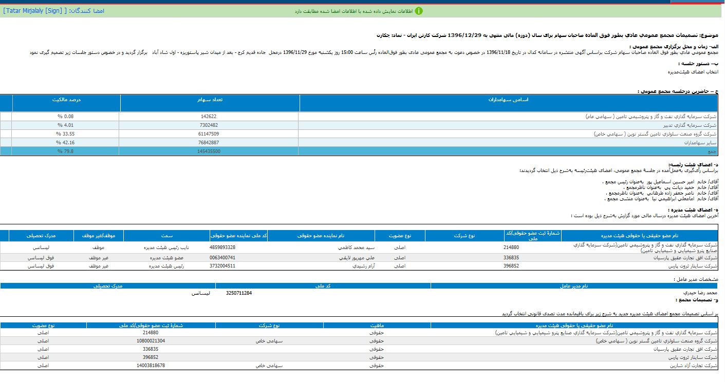This screenshot has width=725, height=382.
Task: Select total shares 145435500
Action: point(209,151)
